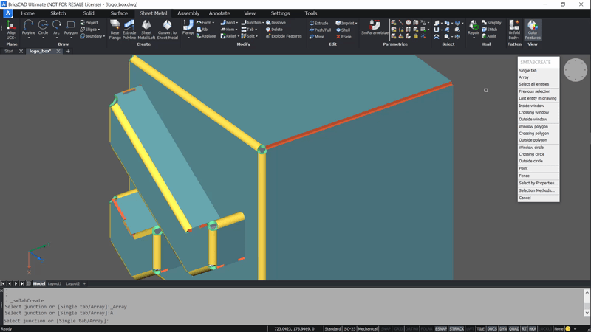Open the Annotate ribbon tab
The image size is (591, 332).
(x=219, y=13)
